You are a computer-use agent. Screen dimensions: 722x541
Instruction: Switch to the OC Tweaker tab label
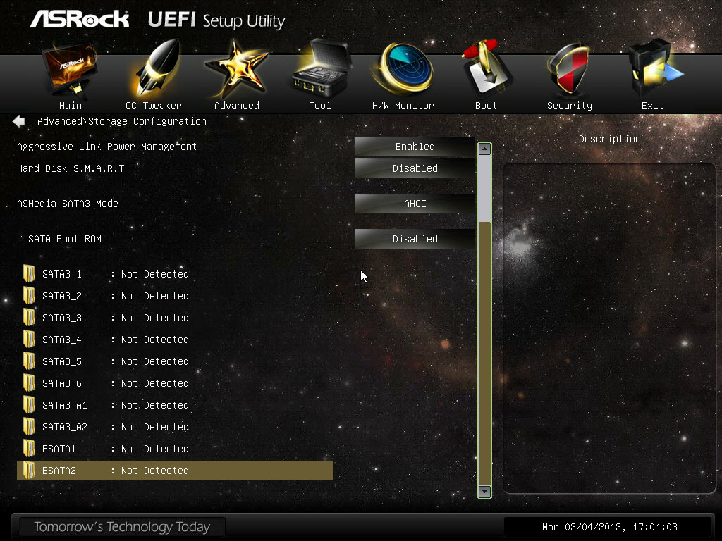(x=154, y=106)
